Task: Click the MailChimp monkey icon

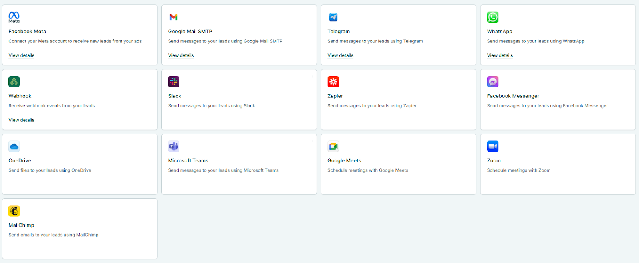Action: pos(14,211)
